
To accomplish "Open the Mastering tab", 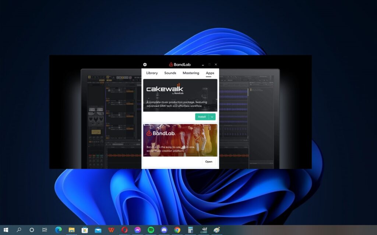I will [x=191, y=73].
